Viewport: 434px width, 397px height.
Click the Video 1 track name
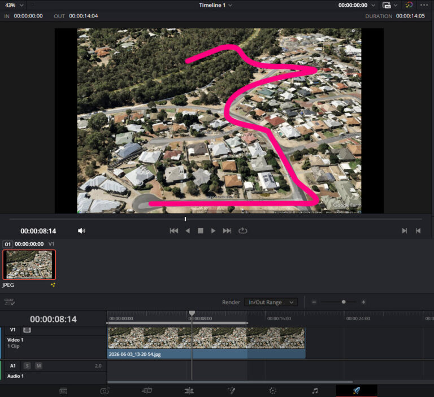15,340
